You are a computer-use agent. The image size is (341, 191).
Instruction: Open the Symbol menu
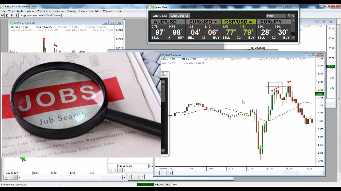coord(30,11)
